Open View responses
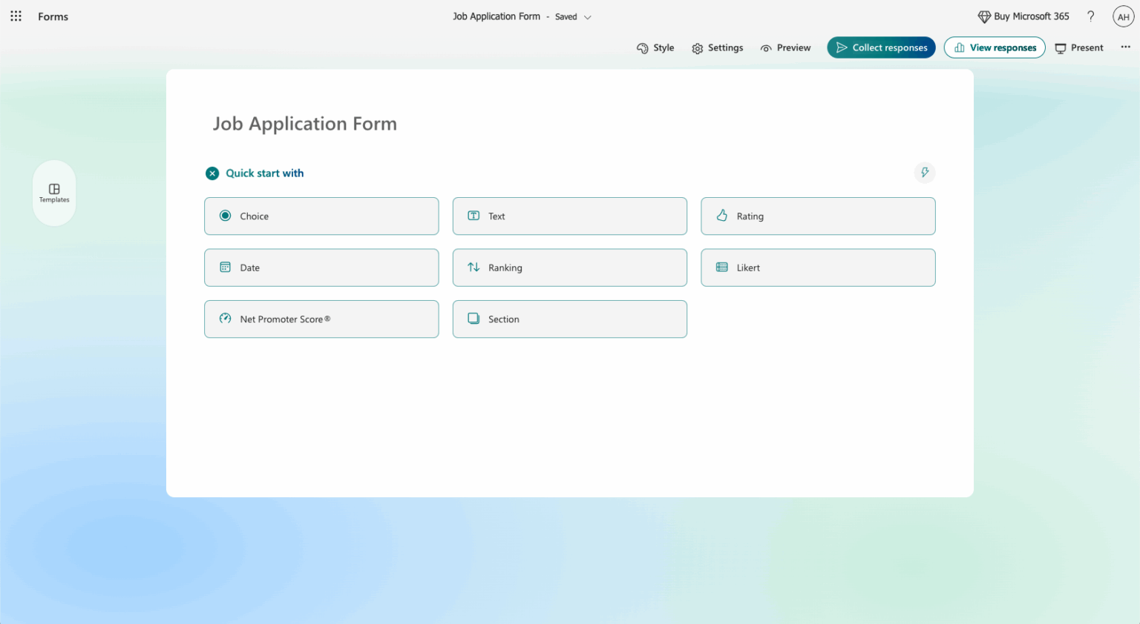Screen dimensions: 1140x624 994,47
